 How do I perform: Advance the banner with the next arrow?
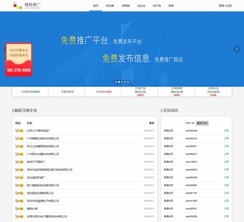tap(237, 49)
